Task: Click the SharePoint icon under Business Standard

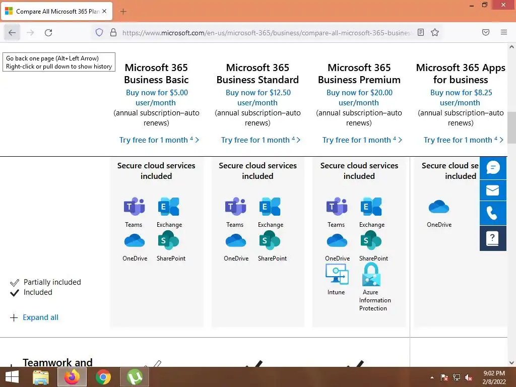Action: [270, 240]
